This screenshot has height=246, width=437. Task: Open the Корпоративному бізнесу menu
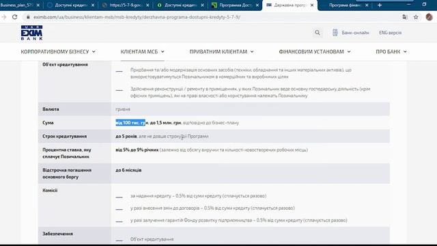coord(55,52)
